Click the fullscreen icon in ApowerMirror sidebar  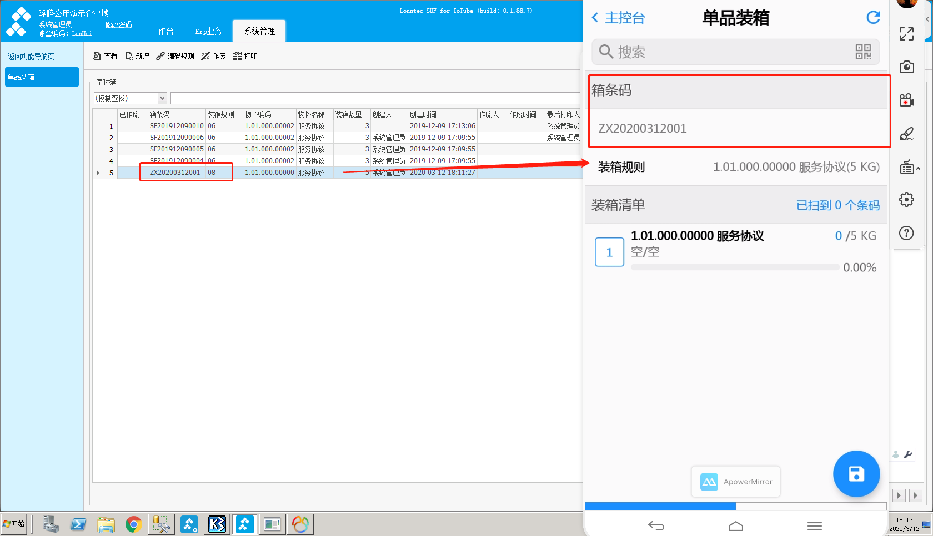tap(906, 34)
